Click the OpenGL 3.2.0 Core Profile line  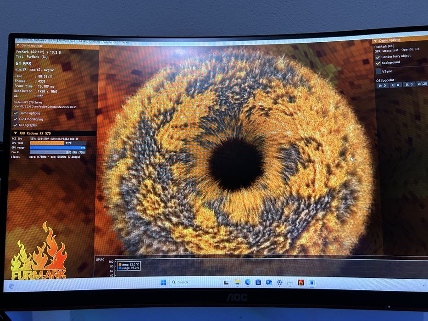[x=45, y=107]
